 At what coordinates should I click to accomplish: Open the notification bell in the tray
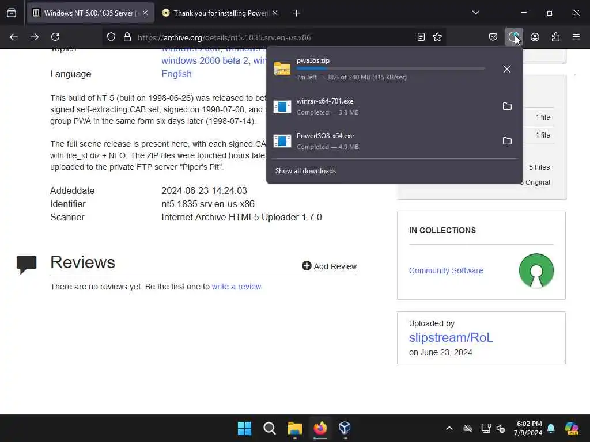click(551, 428)
